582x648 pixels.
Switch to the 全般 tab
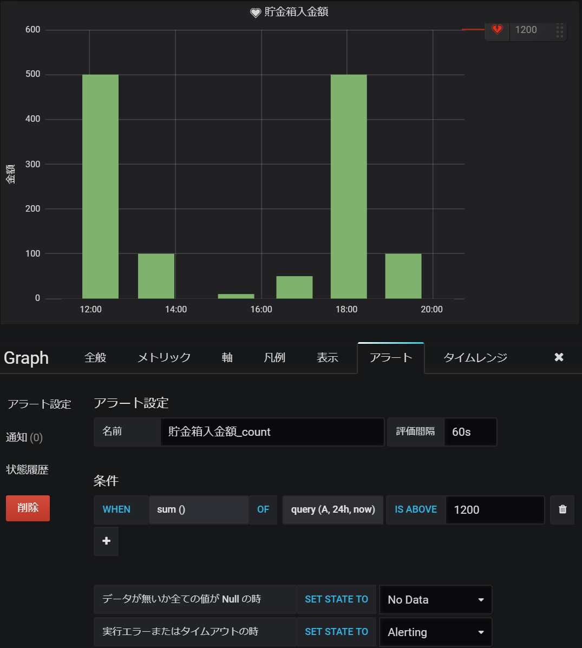coord(95,357)
